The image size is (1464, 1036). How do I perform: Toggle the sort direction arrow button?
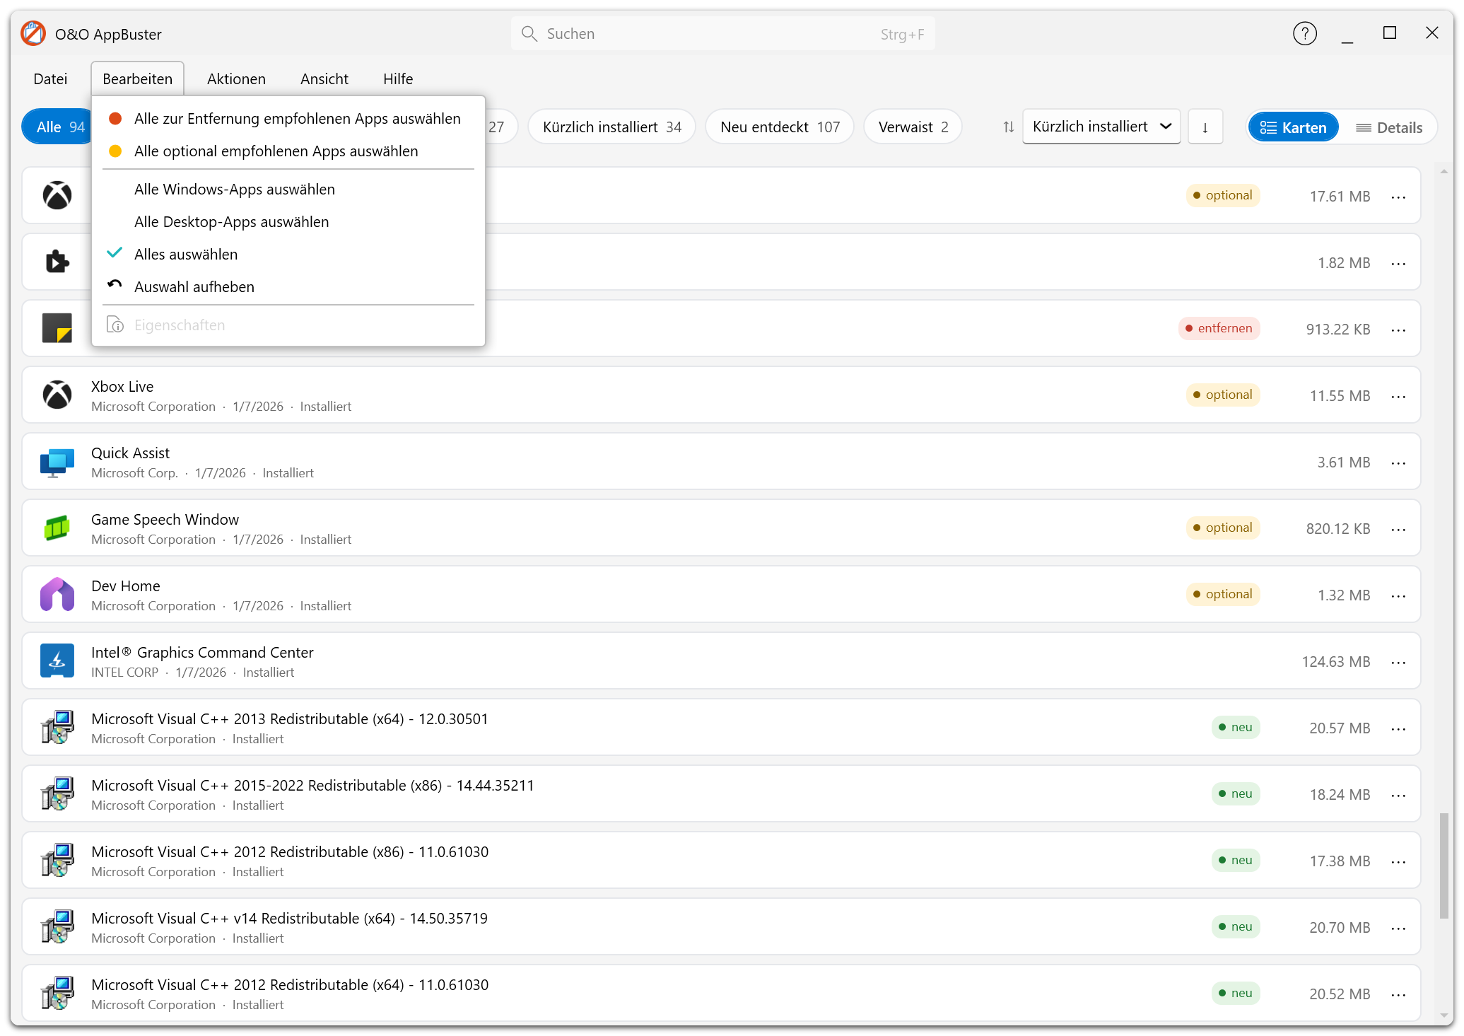pos(1205,127)
